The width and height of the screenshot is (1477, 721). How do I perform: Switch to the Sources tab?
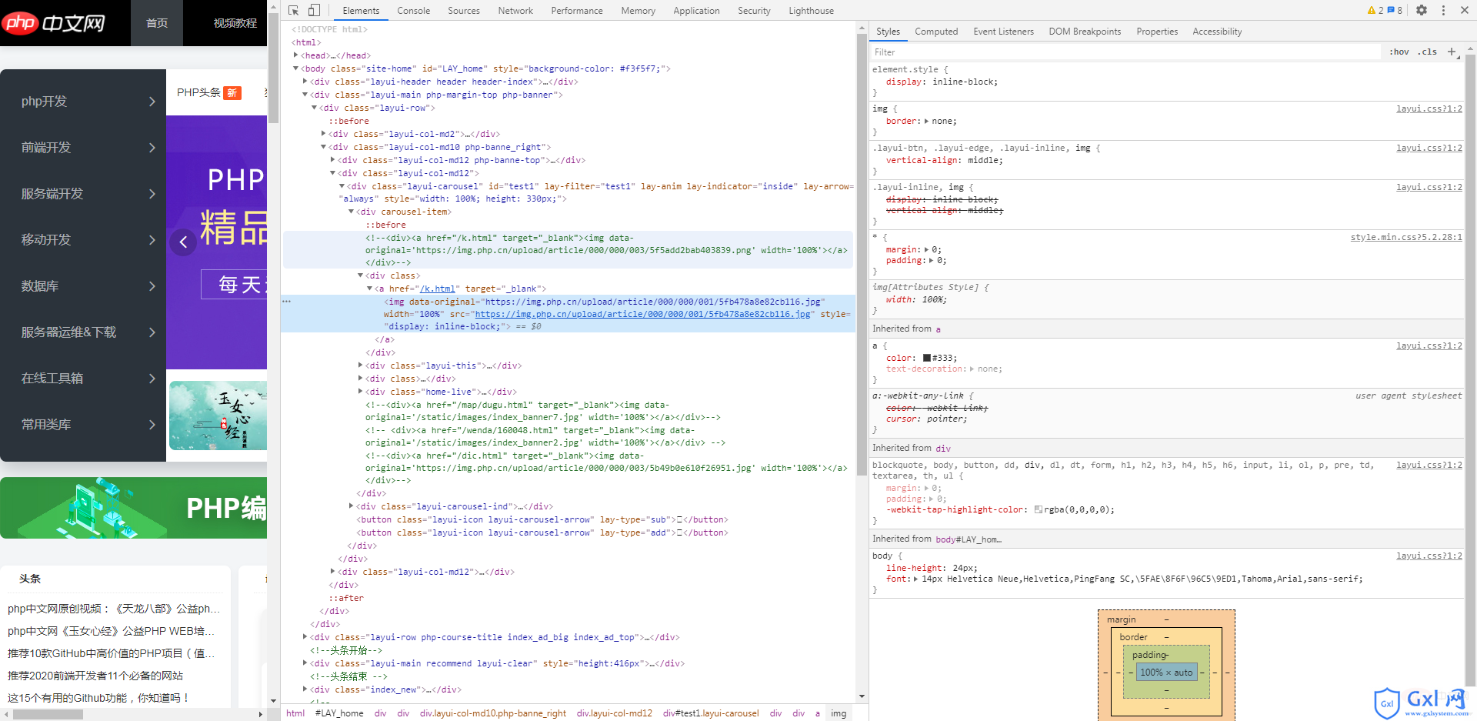[463, 10]
